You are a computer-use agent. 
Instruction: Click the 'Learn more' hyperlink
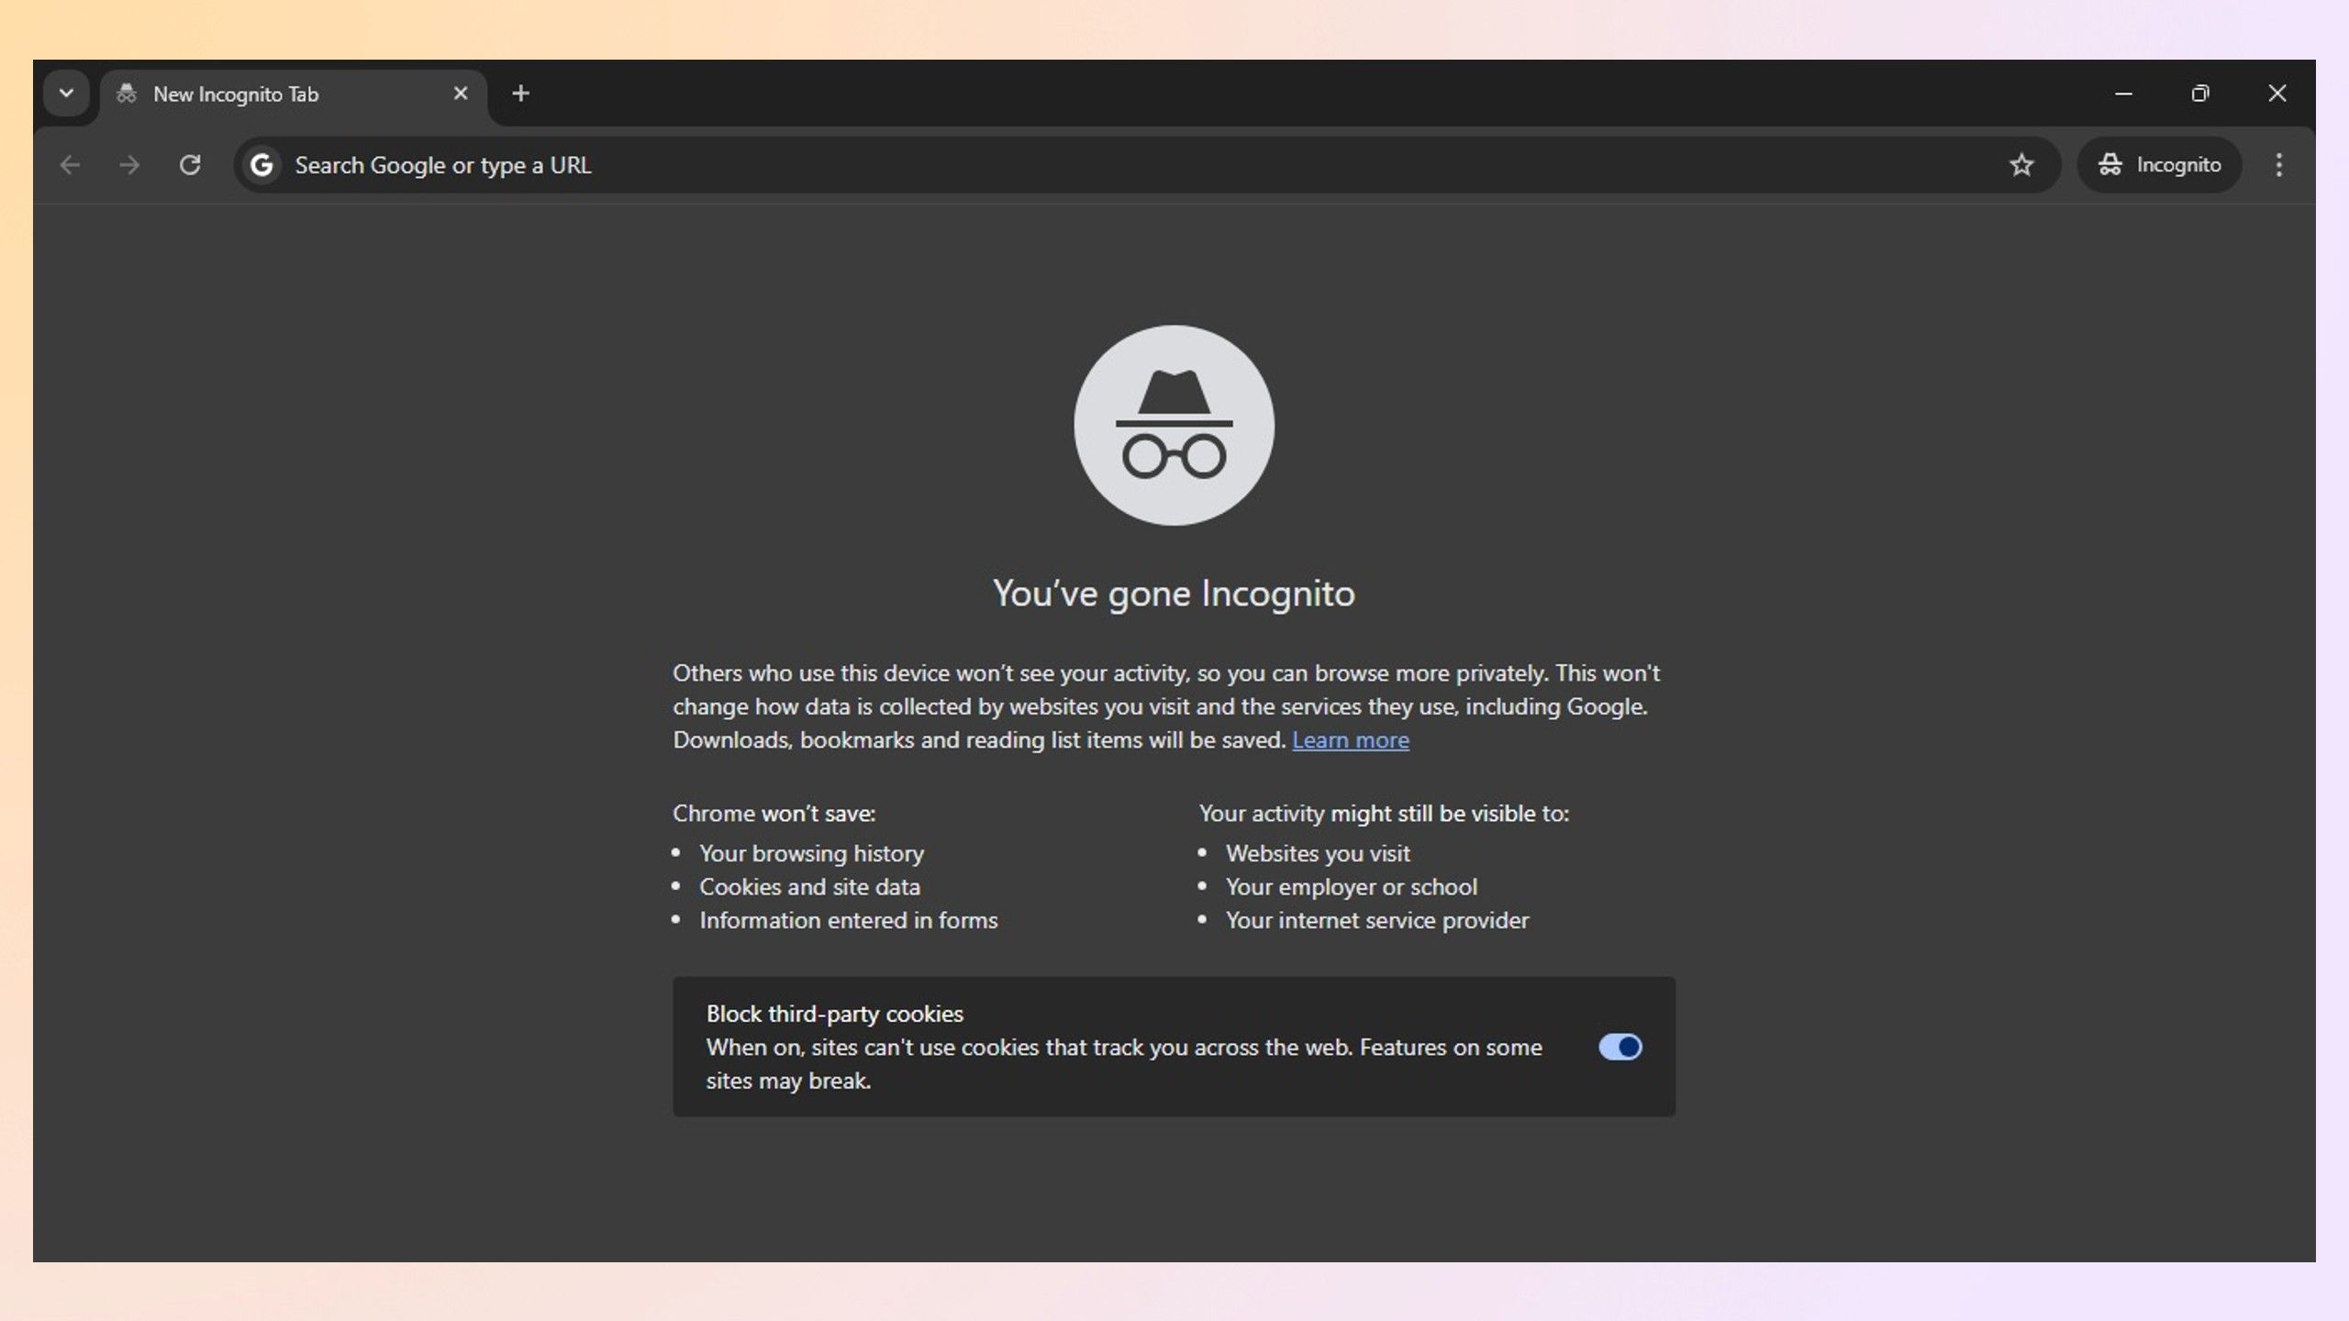tap(1351, 738)
